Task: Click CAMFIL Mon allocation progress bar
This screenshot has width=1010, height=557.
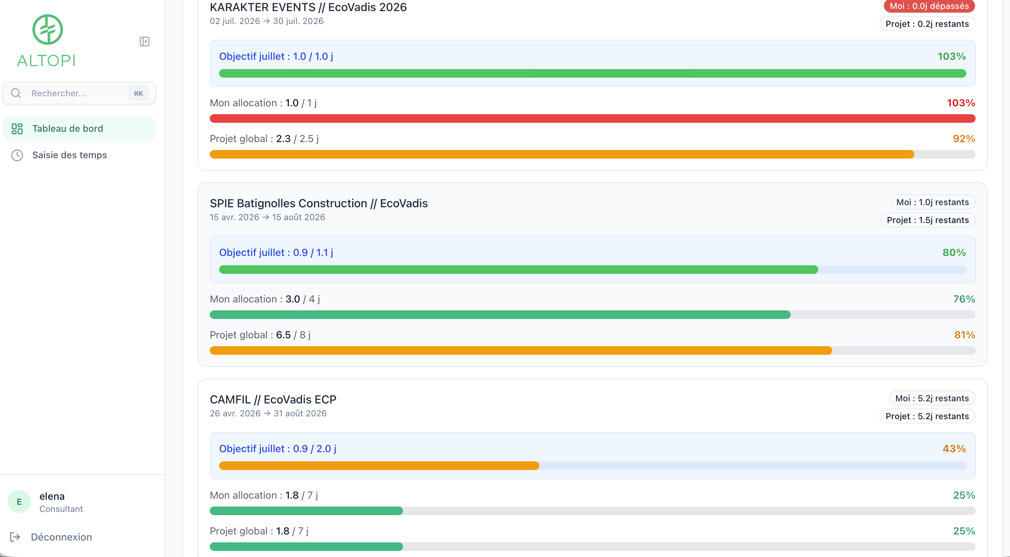Action: [x=592, y=511]
